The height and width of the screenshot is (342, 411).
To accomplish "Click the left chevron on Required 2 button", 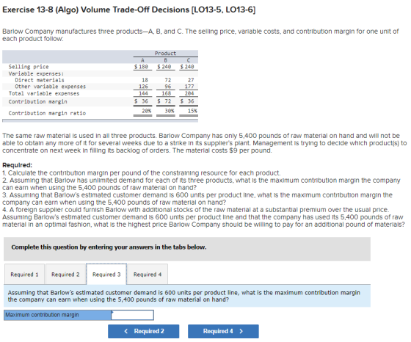I will point(126,331).
